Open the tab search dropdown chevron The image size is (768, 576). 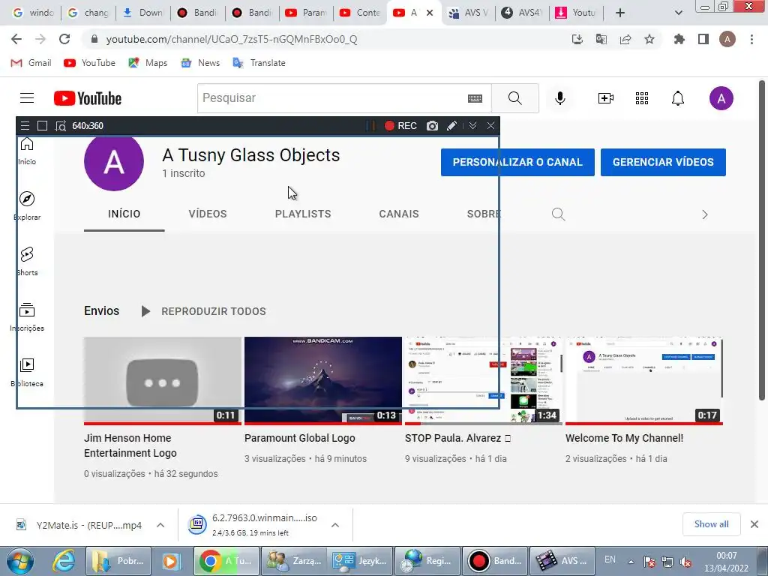click(678, 13)
